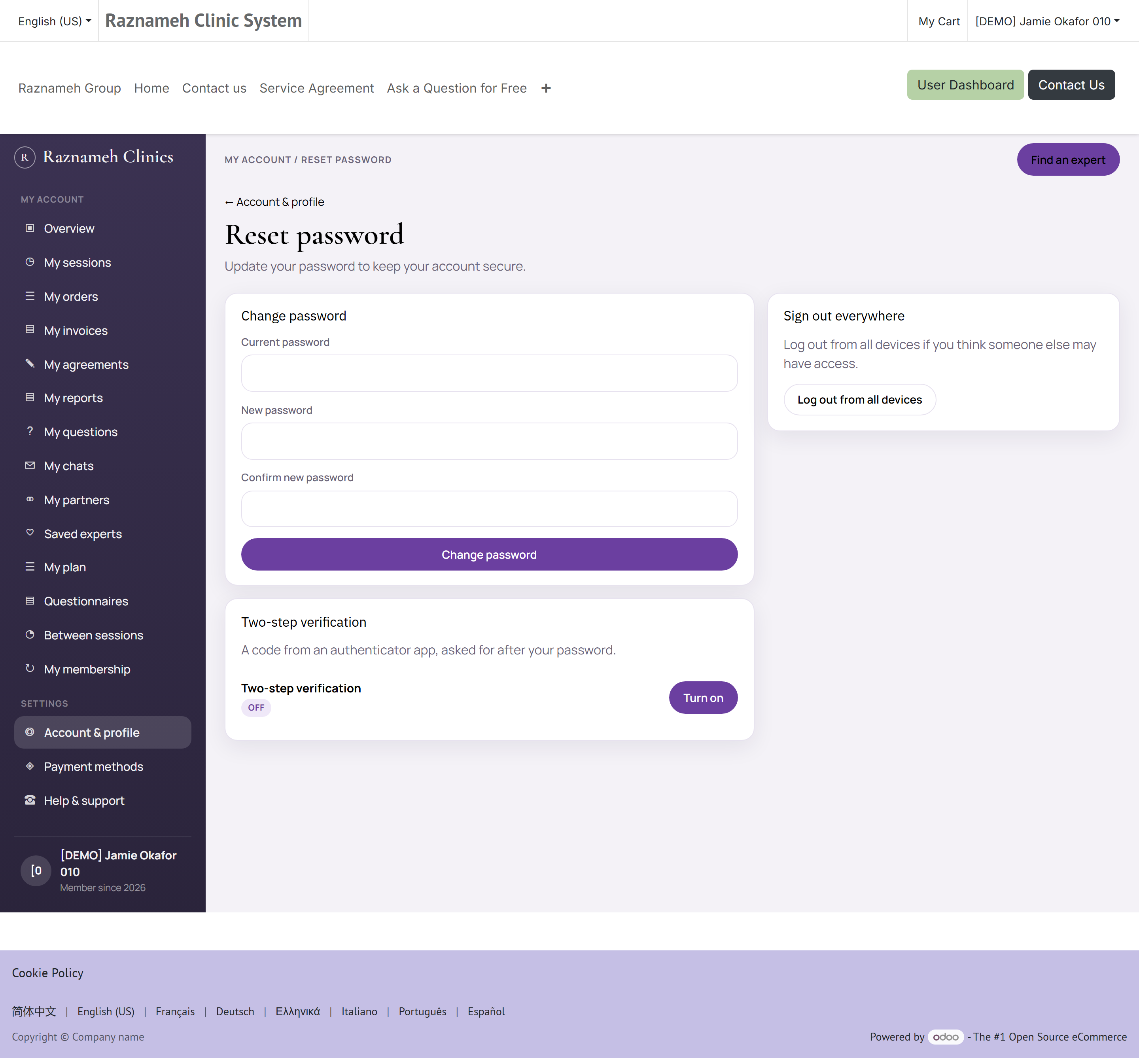Open Cookie Policy footer link
Viewport: 1139px width, 1058px height.
tap(47, 973)
